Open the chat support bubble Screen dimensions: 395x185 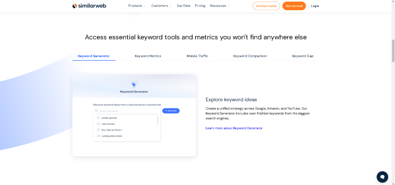[382, 177]
